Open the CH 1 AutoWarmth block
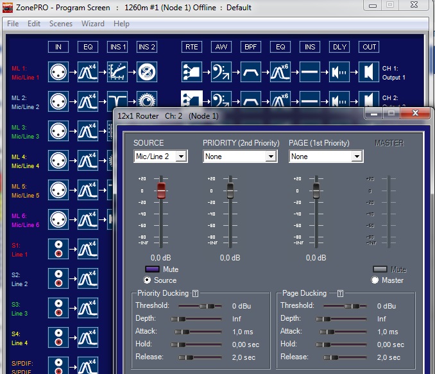This screenshot has height=374, width=435. [221, 71]
